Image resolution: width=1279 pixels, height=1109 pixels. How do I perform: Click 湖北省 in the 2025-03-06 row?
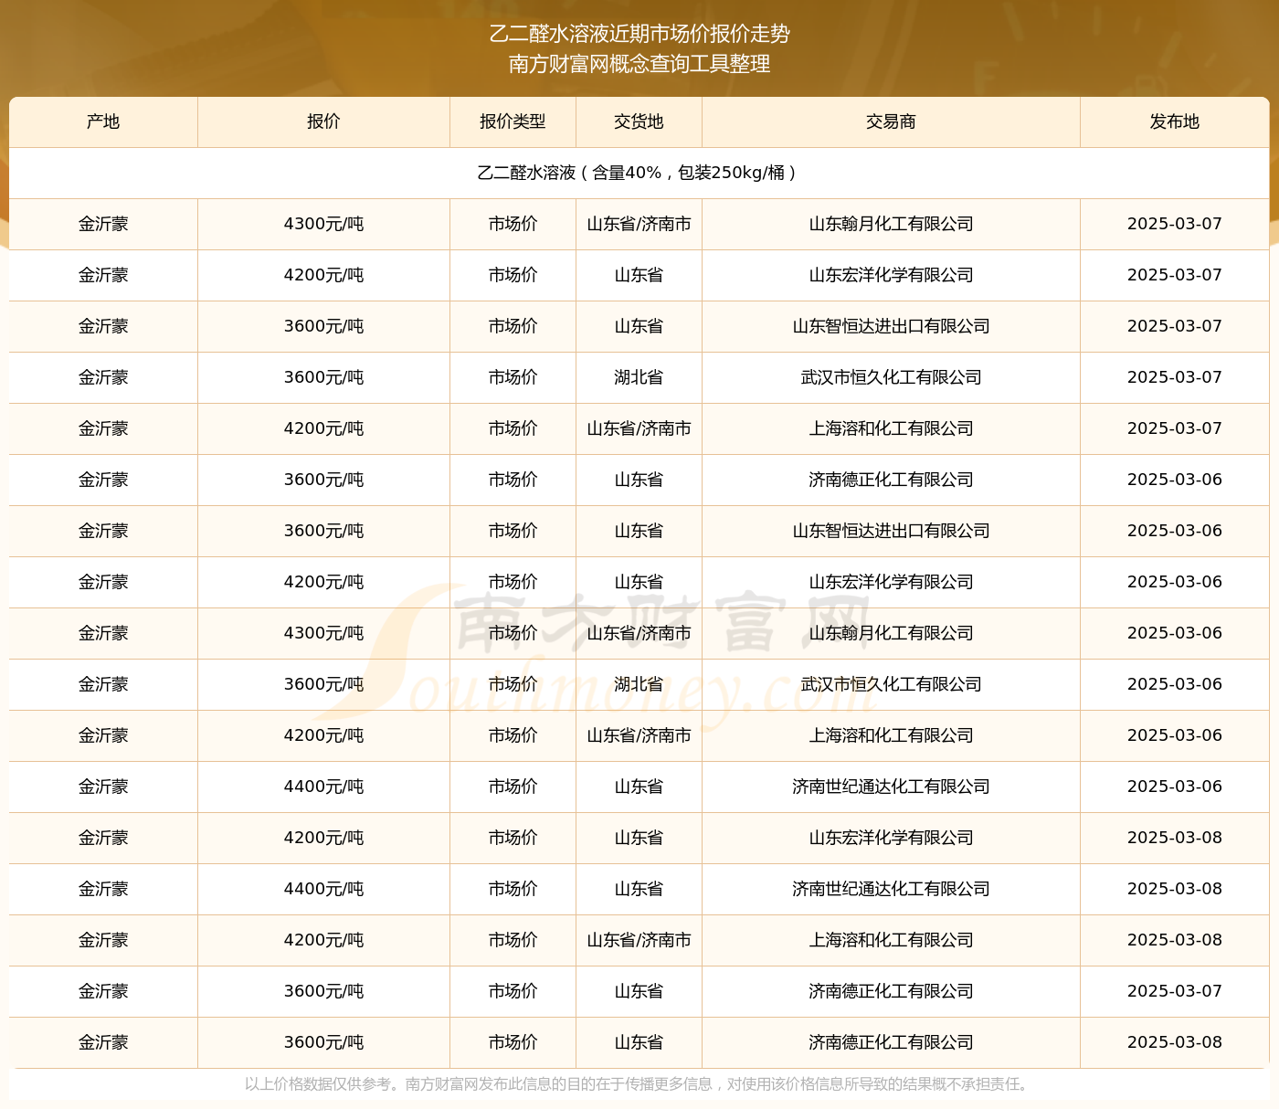click(x=639, y=684)
